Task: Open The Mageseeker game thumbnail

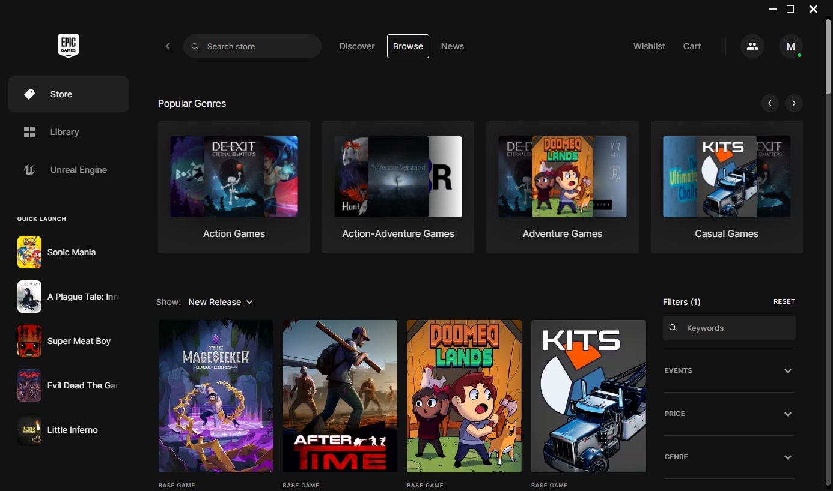Action: coord(216,396)
